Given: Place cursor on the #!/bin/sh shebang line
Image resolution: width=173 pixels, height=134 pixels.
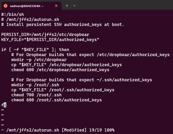Looking at the screenshot, I should 13,15.
